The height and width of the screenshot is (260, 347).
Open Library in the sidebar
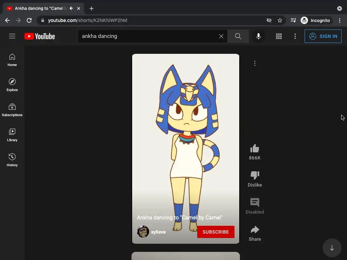(x=12, y=135)
